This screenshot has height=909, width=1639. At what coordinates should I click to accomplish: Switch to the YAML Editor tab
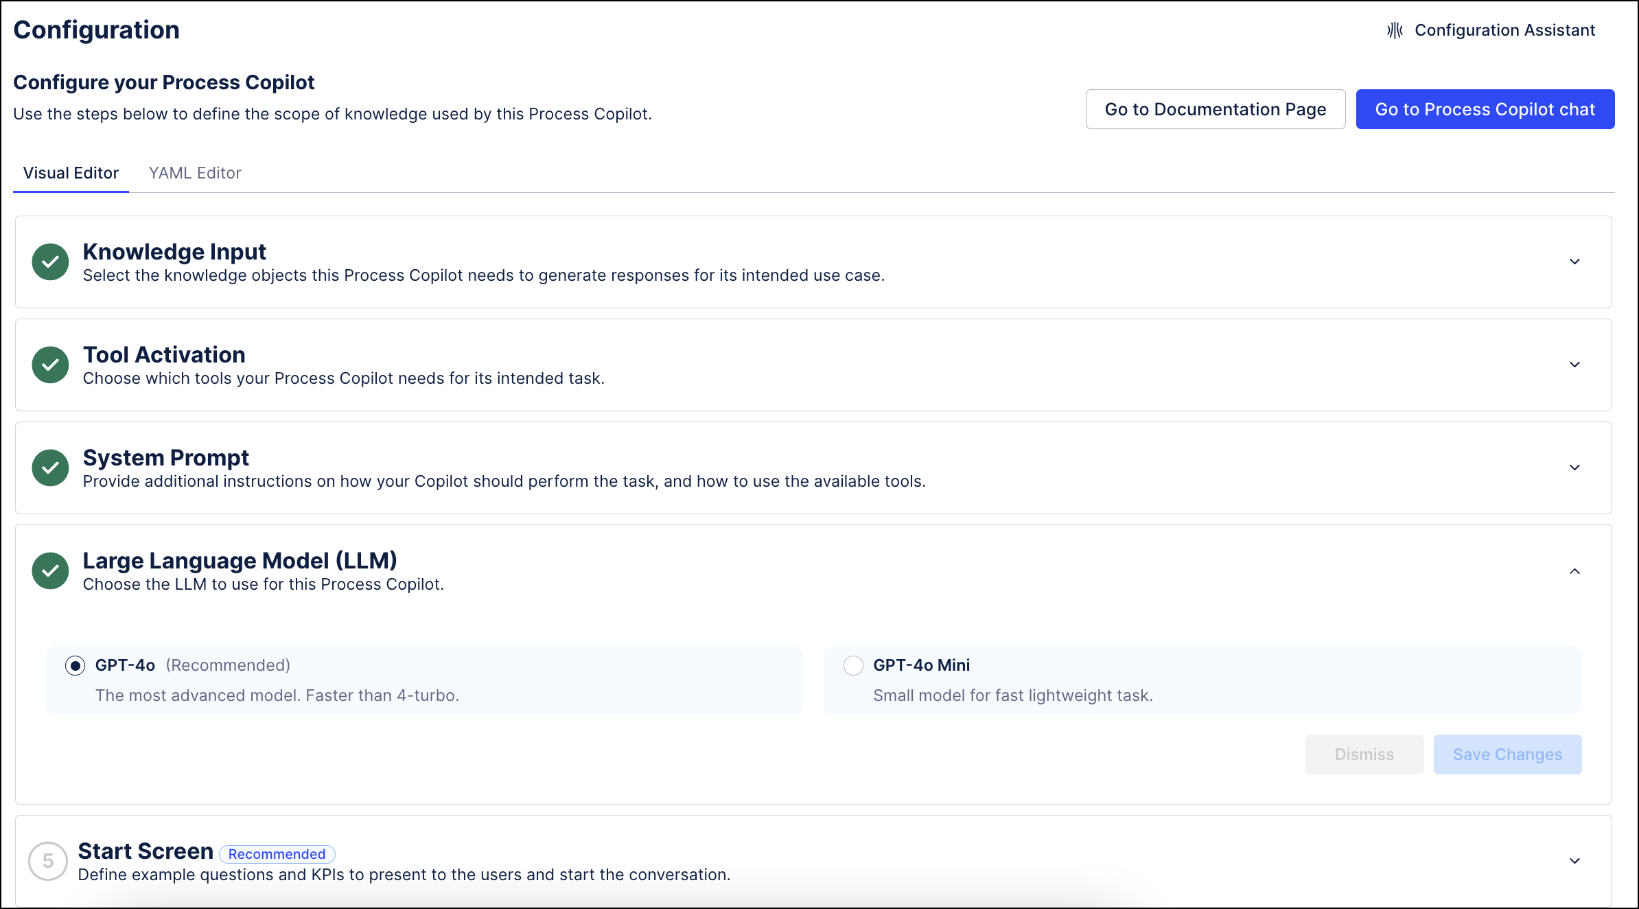197,172
